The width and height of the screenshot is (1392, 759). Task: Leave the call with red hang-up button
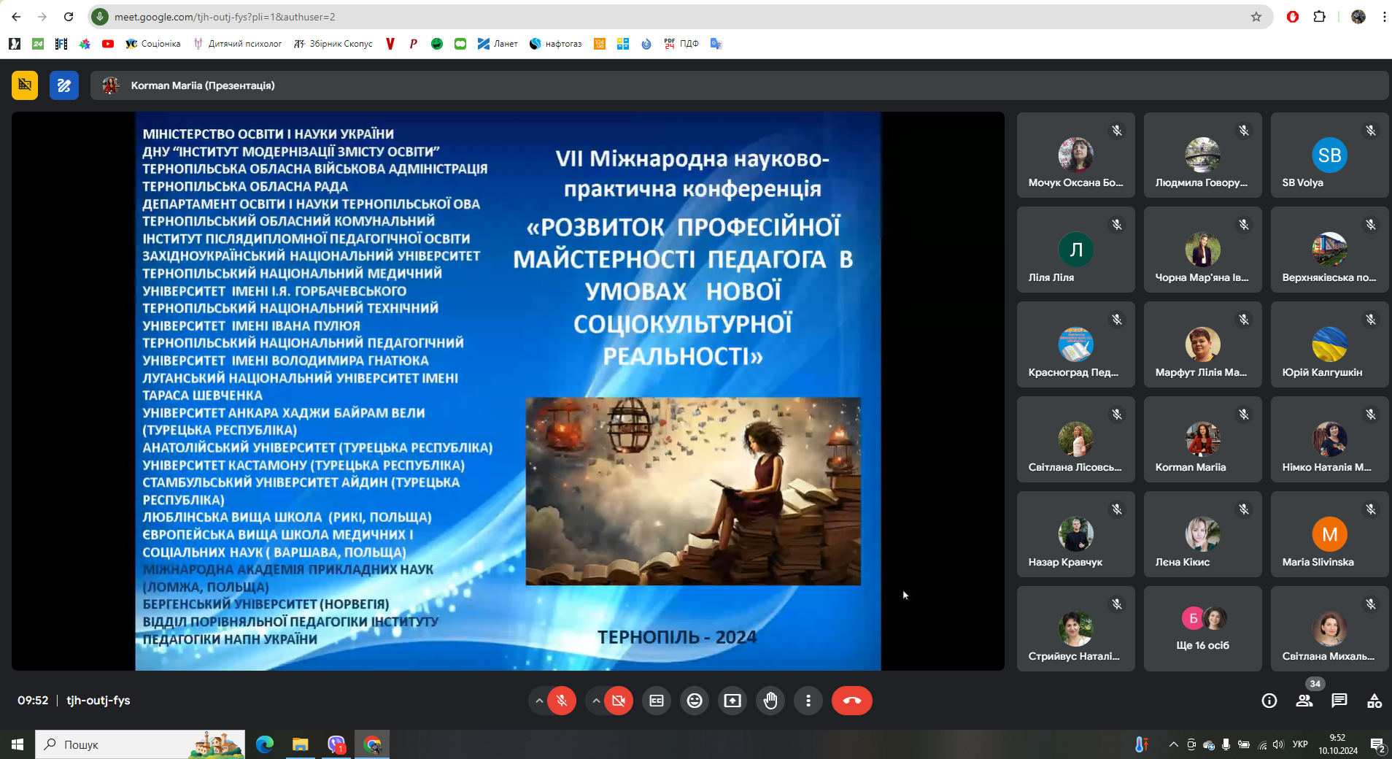pyautogui.click(x=851, y=701)
